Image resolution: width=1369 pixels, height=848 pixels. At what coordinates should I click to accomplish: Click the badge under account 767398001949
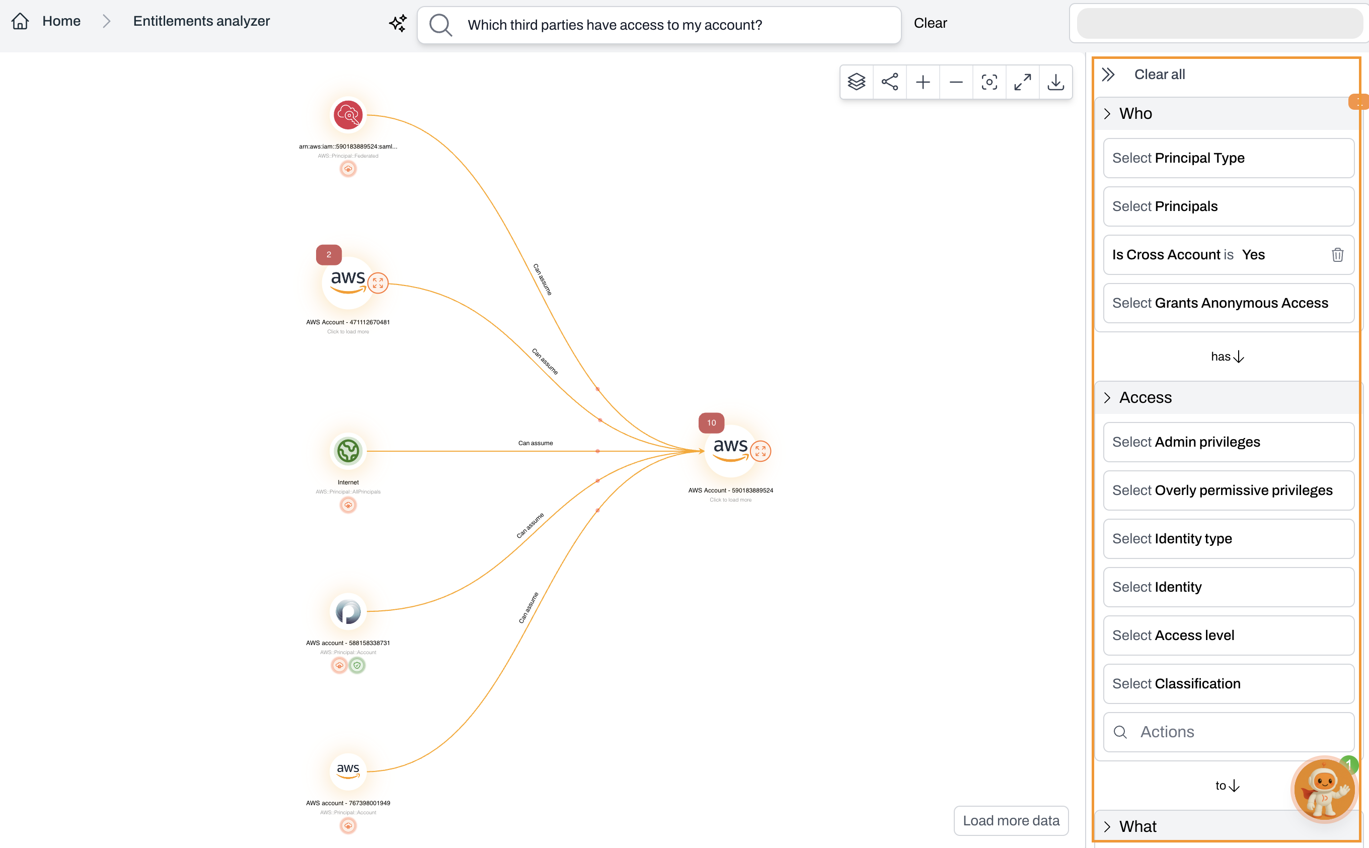click(x=348, y=825)
